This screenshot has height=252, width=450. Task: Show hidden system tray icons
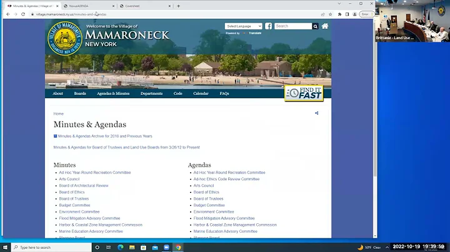[387, 247]
